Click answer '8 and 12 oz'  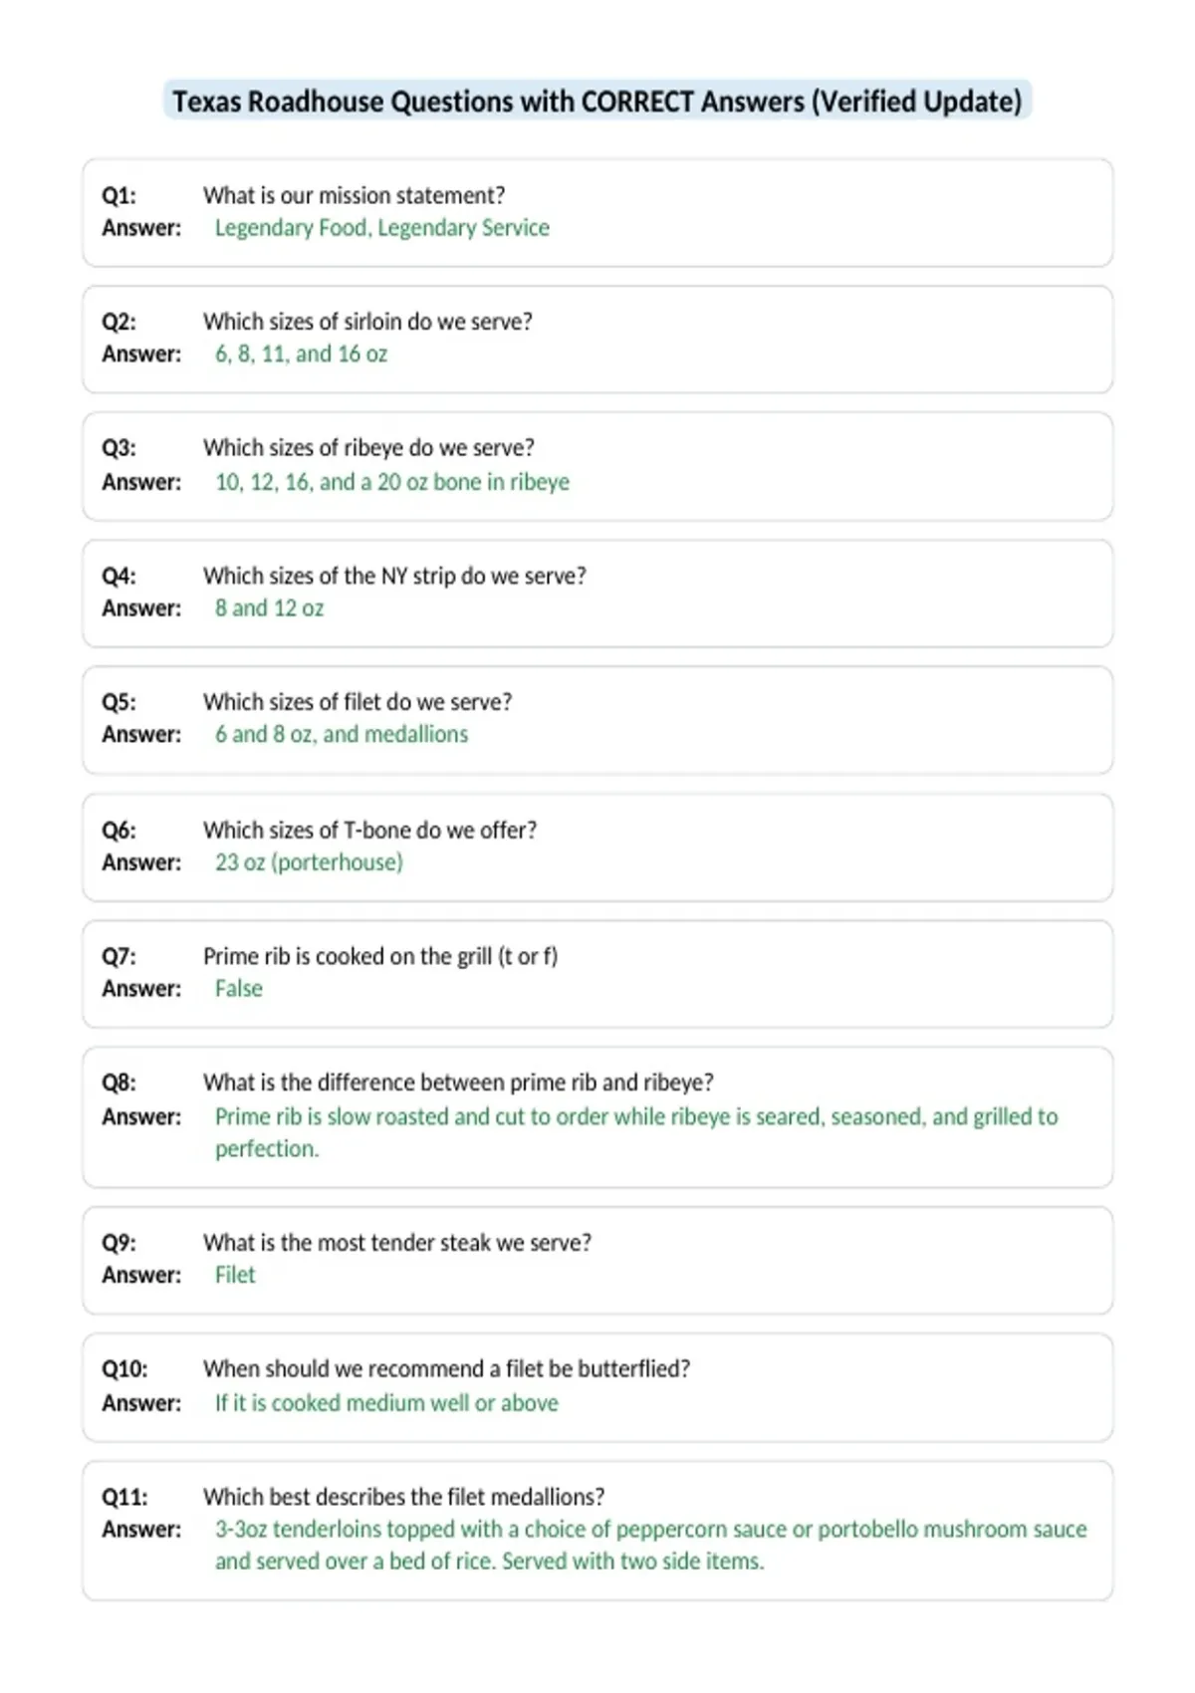pyautogui.click(x=269, y=608)
